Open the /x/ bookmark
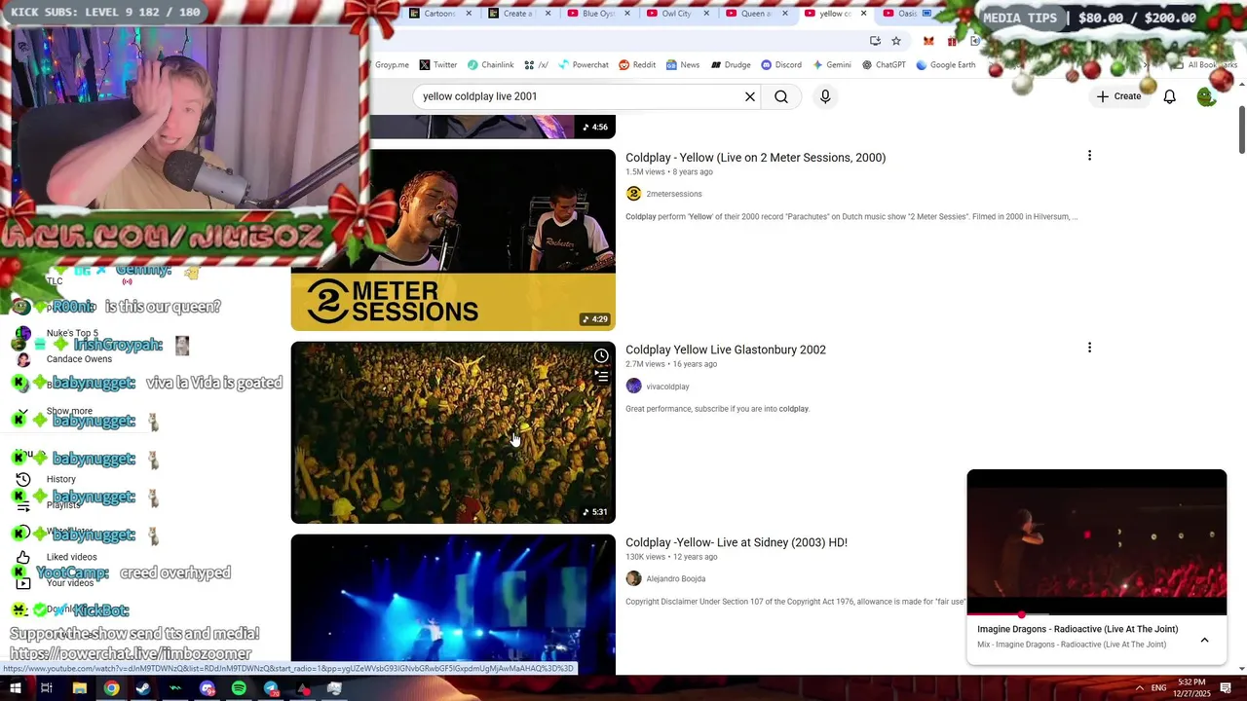Screen dimensions: 1247x701 click(536, 65)
